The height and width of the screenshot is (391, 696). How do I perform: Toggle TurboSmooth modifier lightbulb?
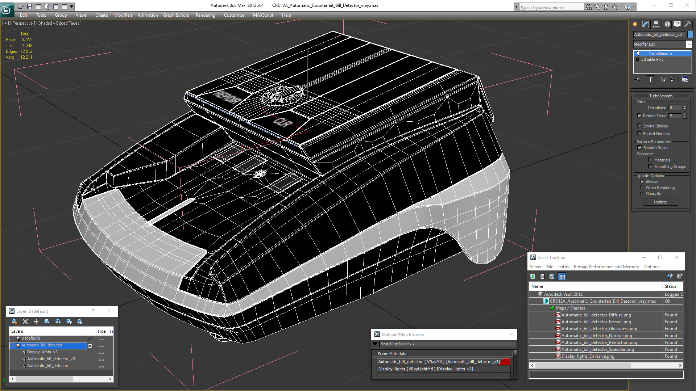pyautogui.click(x=638, y=54)
